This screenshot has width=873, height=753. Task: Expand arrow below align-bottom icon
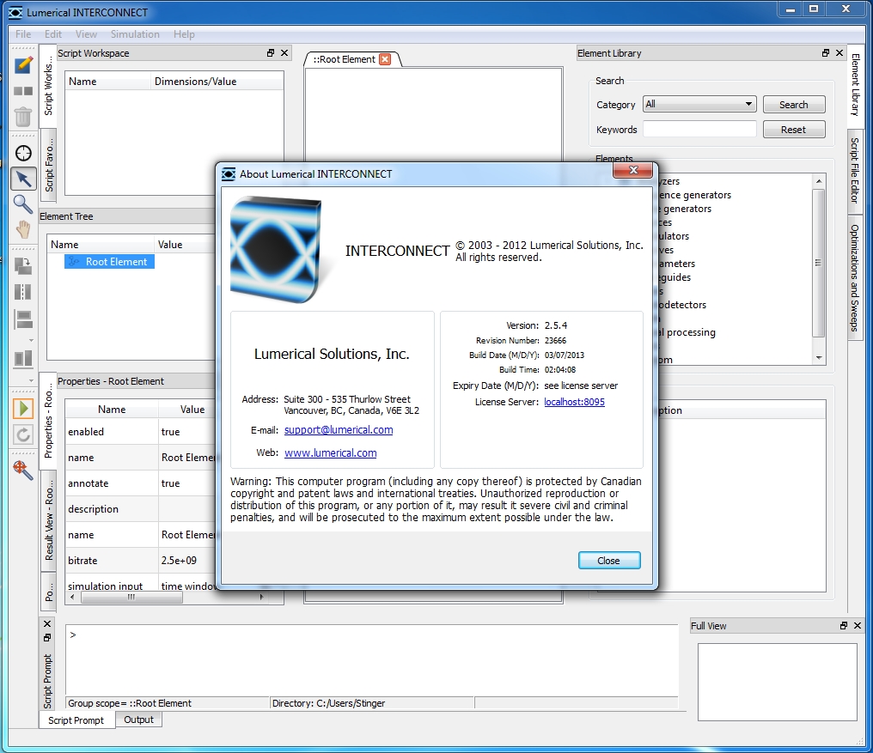(31, 380)
